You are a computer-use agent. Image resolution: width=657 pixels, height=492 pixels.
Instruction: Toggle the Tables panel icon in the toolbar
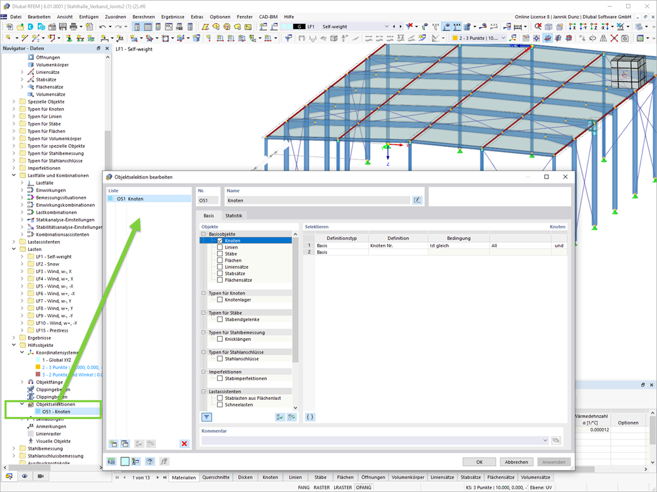(147, 26)
